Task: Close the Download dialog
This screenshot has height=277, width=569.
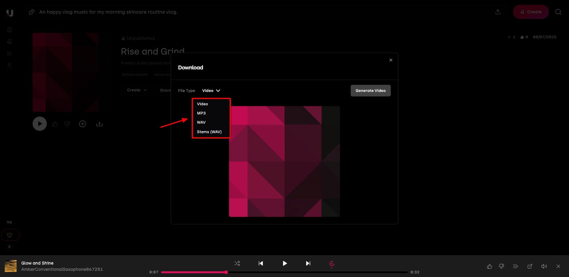Action: click(391, 60)
